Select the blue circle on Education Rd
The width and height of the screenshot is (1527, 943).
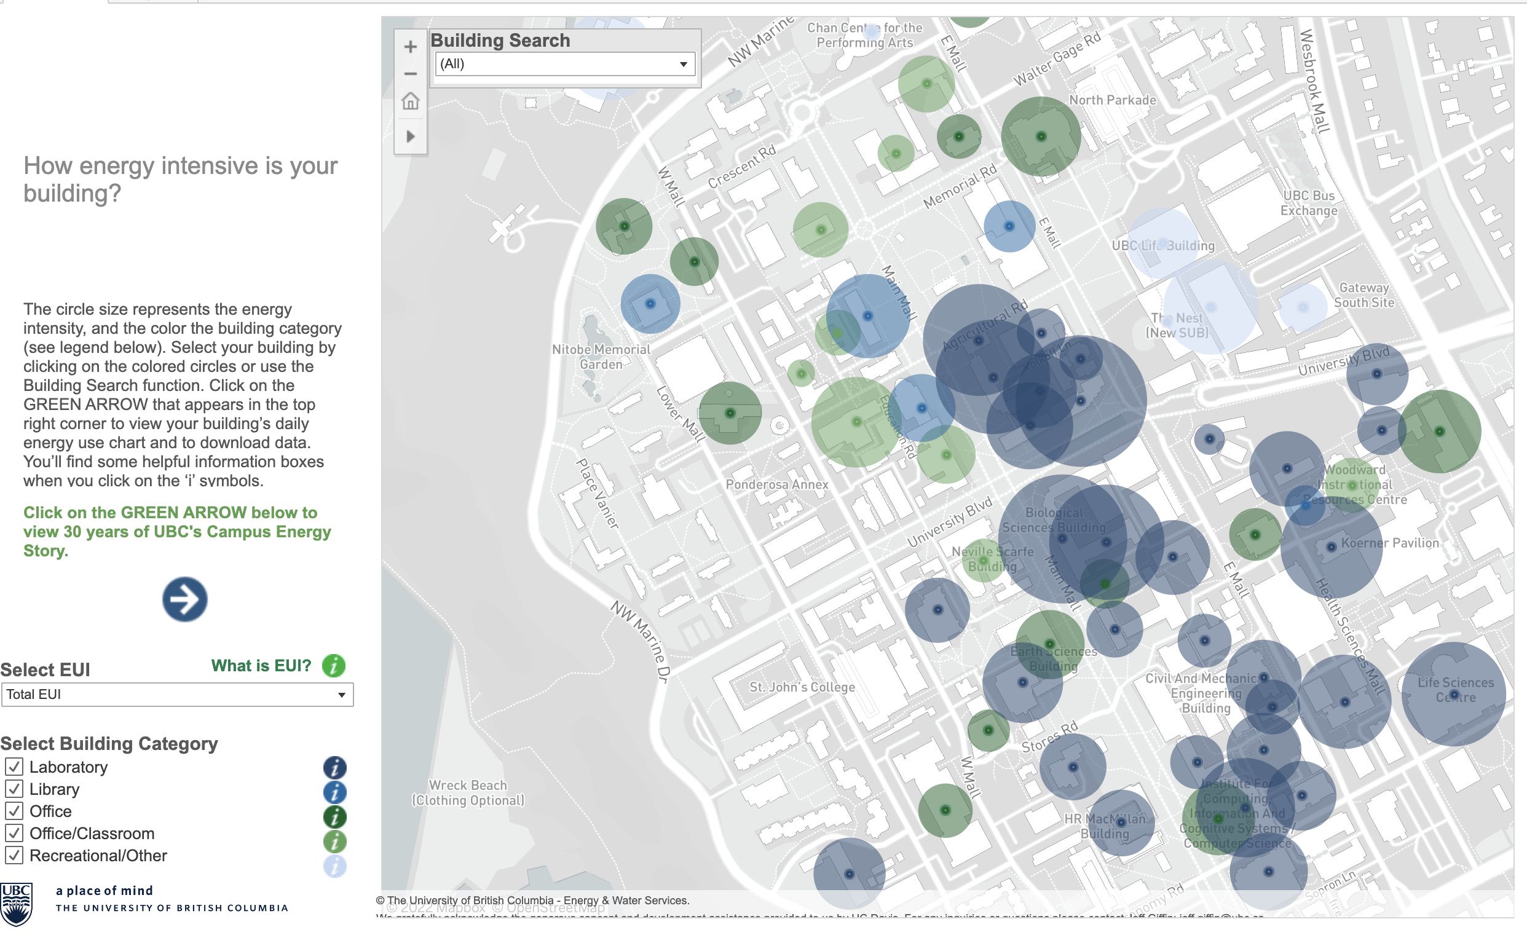pos(921,408)
